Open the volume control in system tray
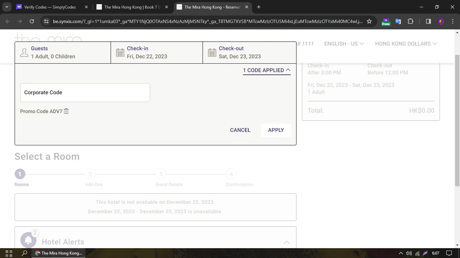This screenshot has height=258, width=460. 409,253
